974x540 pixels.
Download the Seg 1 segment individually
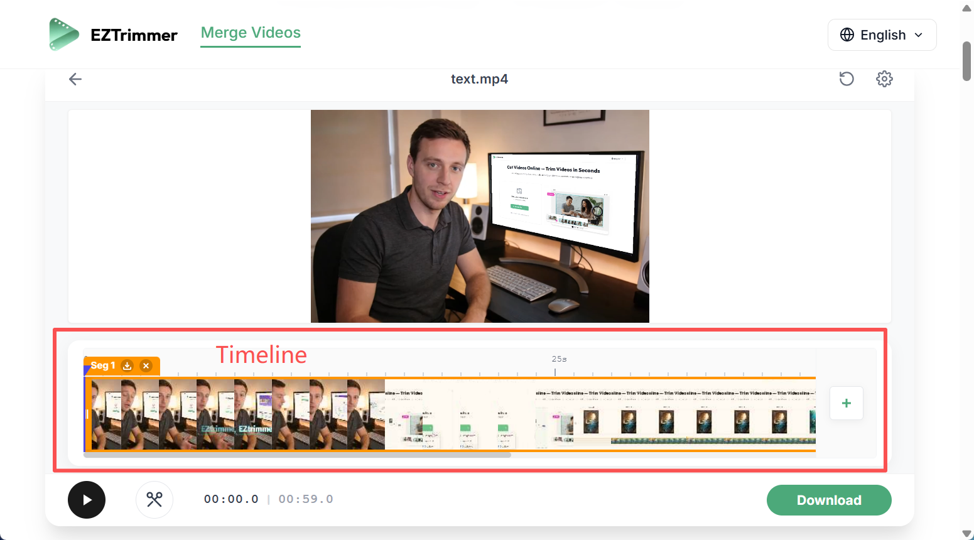127,365
